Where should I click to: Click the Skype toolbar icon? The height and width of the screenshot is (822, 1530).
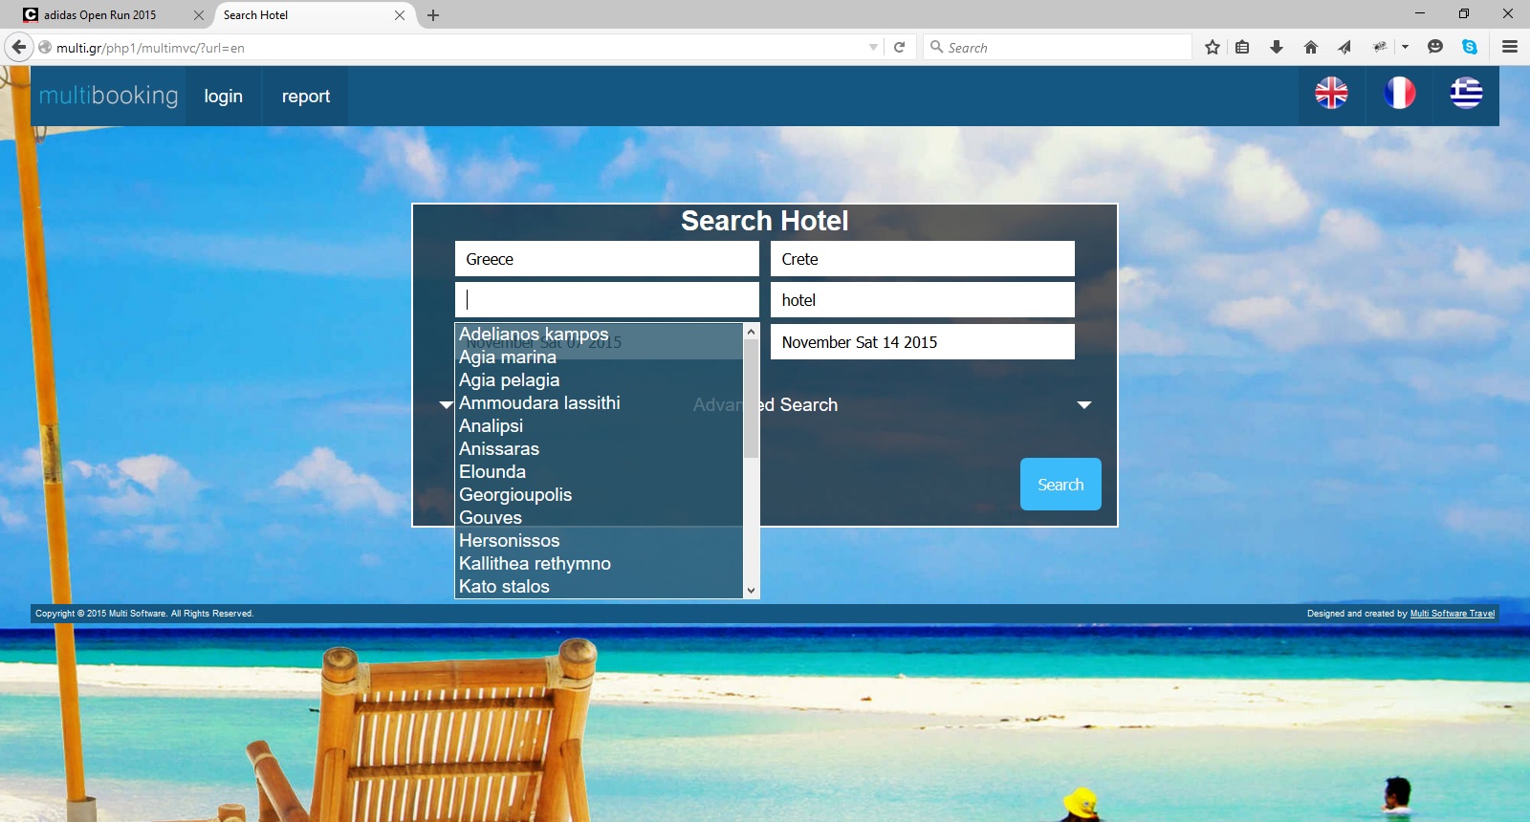(1470, 47)
